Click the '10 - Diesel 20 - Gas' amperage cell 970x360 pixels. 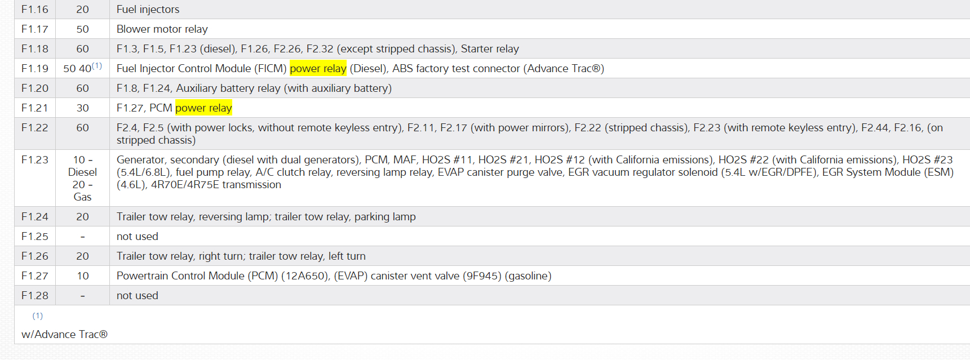82,178
